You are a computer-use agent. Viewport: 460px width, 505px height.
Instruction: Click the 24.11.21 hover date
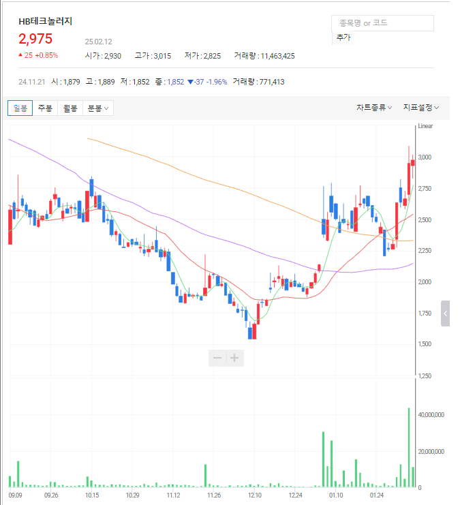coord(31,82)
